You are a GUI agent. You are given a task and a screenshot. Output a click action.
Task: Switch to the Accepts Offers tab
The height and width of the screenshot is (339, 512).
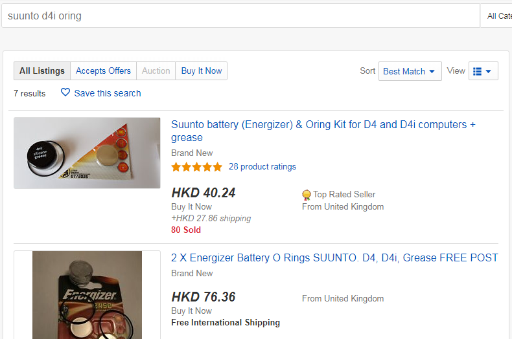(103, 71)
